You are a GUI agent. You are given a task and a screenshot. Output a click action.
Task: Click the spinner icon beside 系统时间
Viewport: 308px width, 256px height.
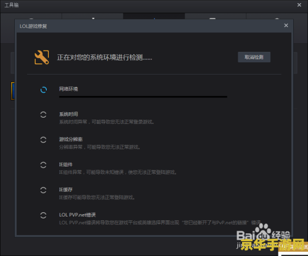tap(43, 115)
